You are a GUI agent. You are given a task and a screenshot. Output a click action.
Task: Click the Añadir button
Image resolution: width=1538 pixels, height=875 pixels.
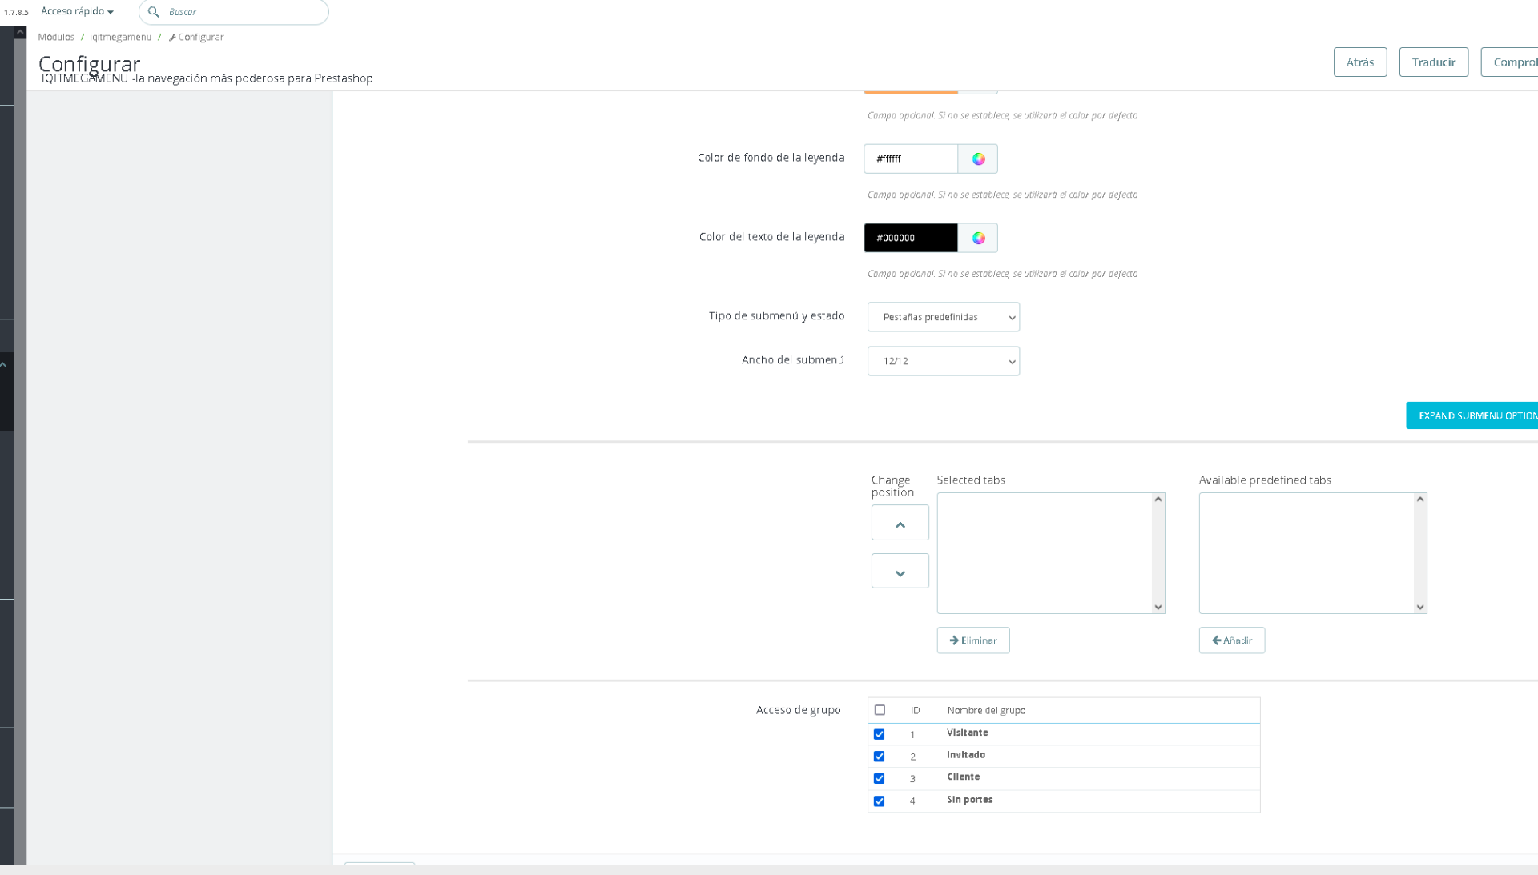click(1231, 640)
